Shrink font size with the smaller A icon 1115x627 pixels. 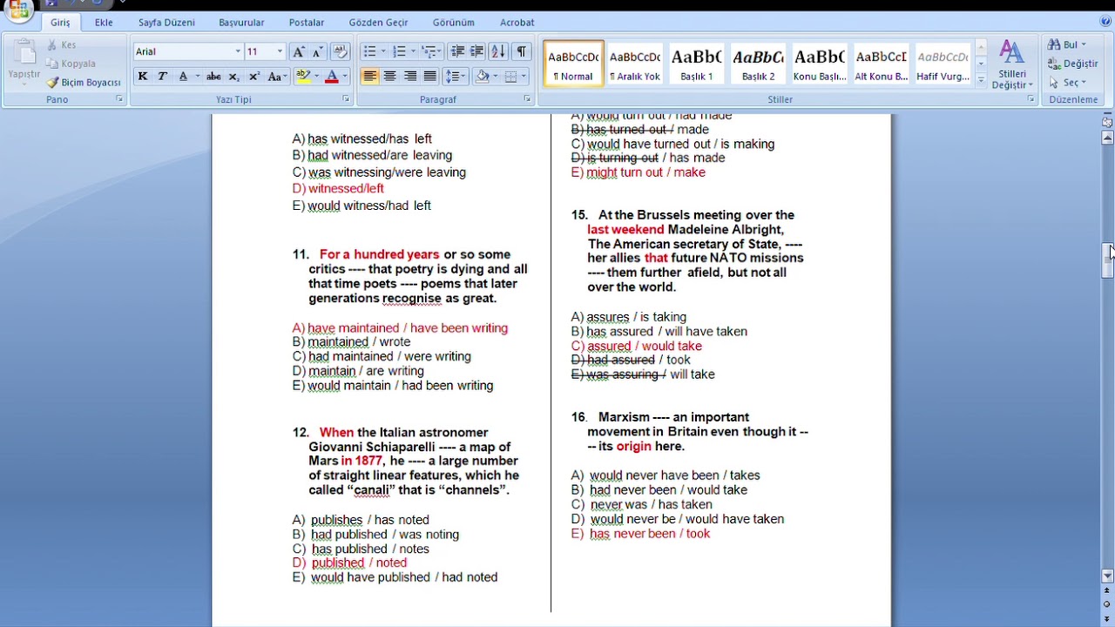click(318, 51)
